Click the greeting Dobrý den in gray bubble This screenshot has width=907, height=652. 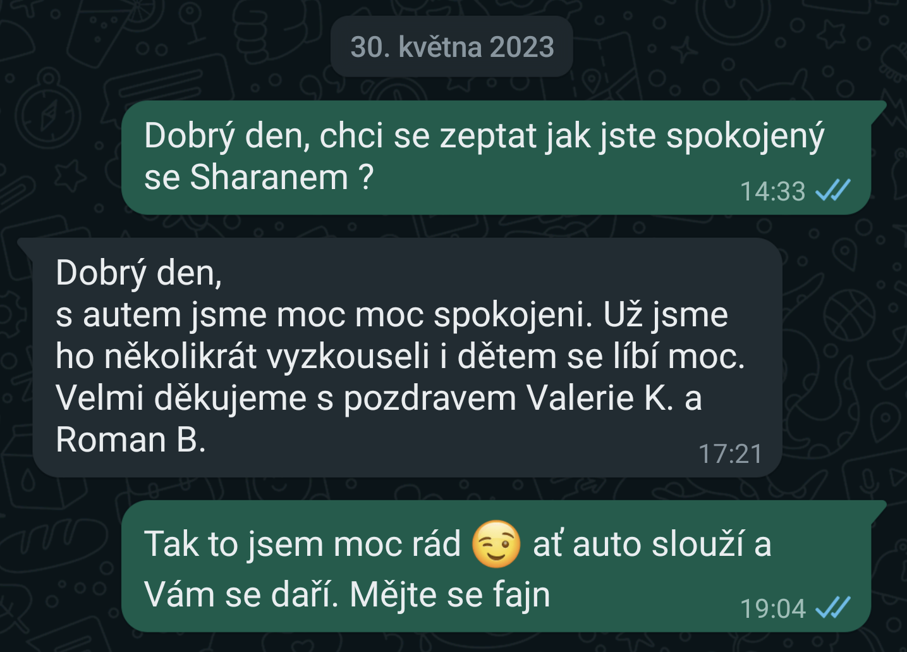click(138, 274)
